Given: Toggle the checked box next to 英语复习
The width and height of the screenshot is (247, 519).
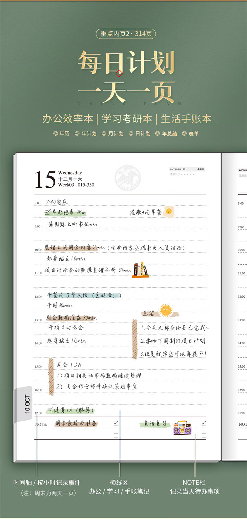Looking at the screenshot, I should pos(204,423).
